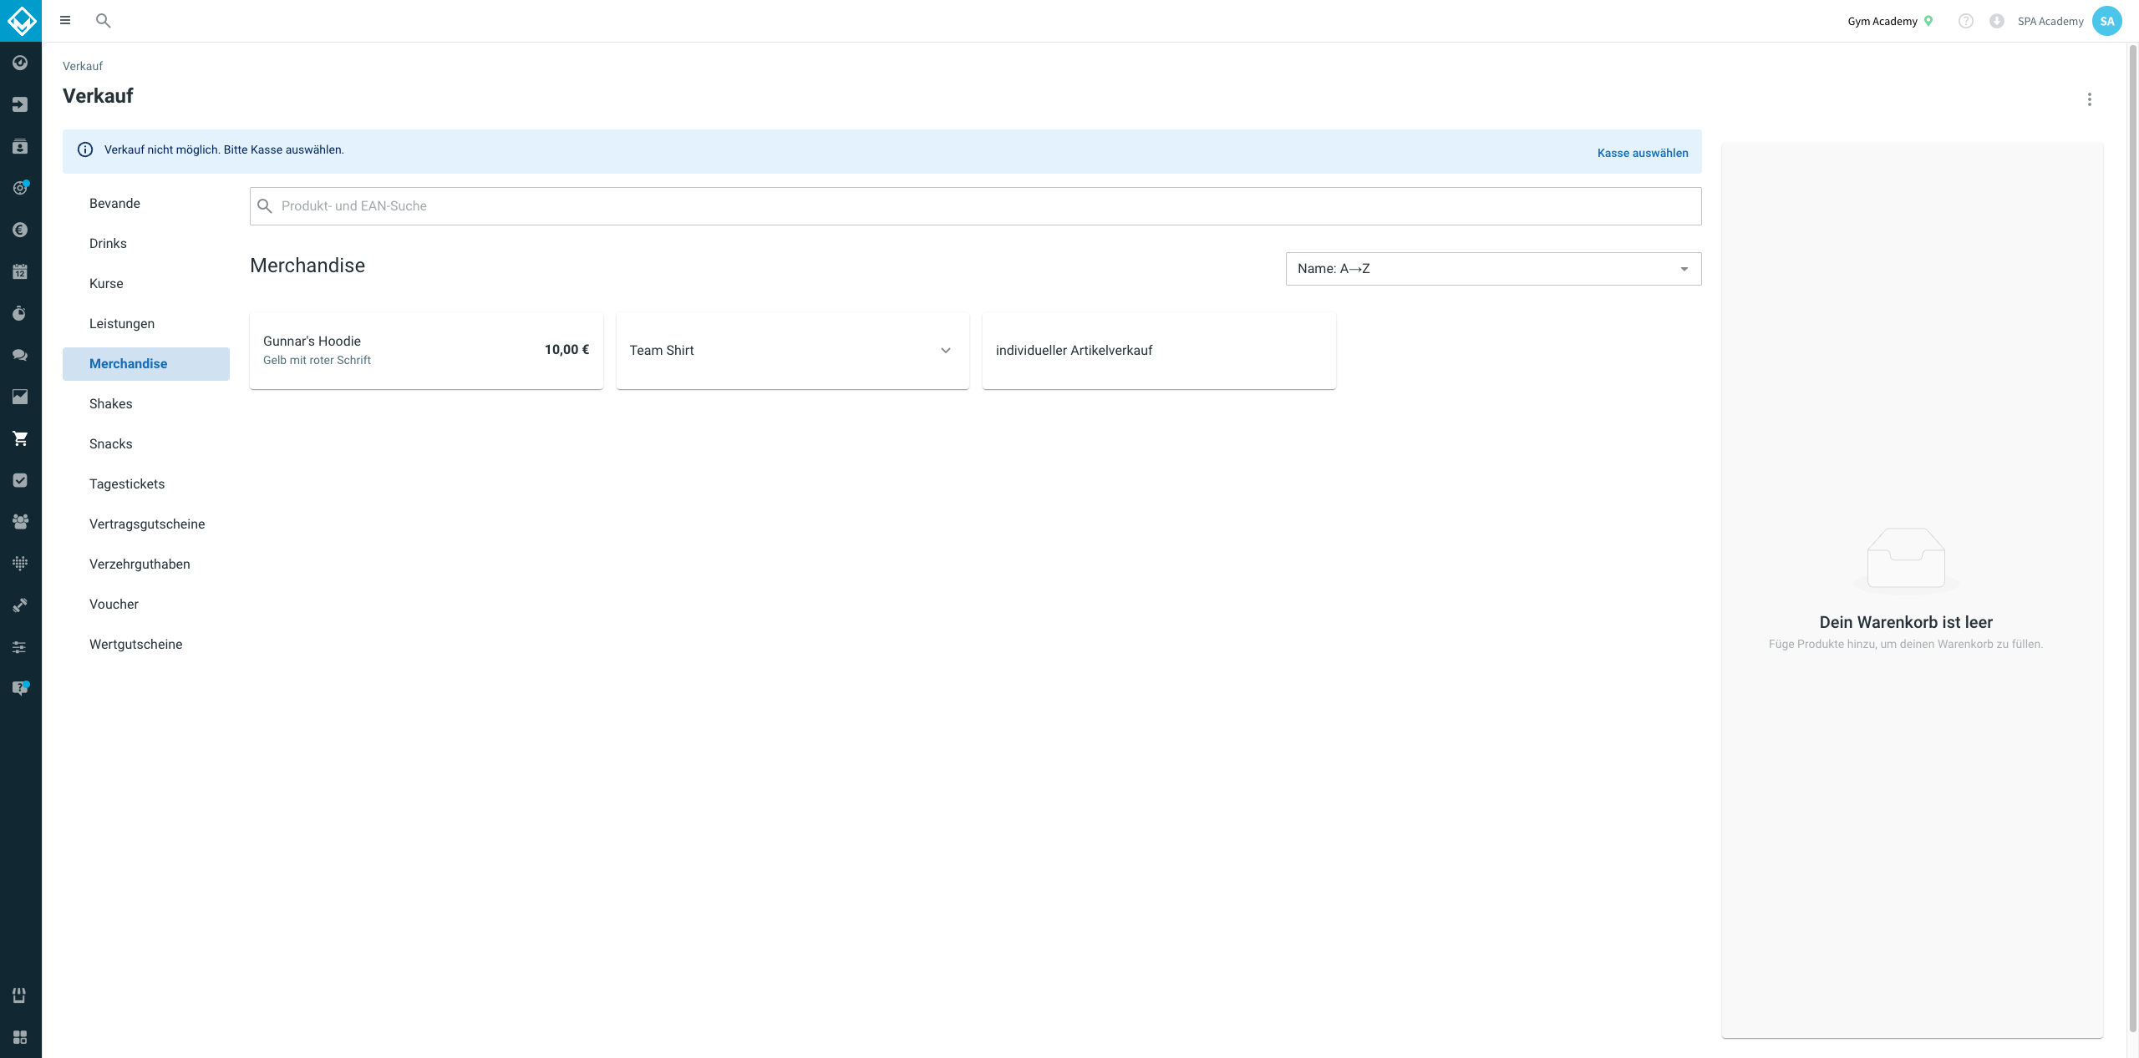Switch studio via Gym Academy location selector
The height and width of the screenshot is (1058, 2139).
tap(1890, 21)
